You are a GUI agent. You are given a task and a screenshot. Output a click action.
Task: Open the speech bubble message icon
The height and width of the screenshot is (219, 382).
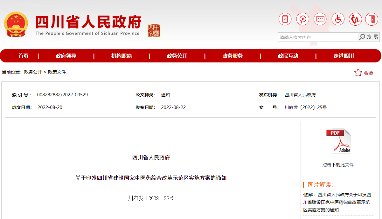tap(320, 19)
